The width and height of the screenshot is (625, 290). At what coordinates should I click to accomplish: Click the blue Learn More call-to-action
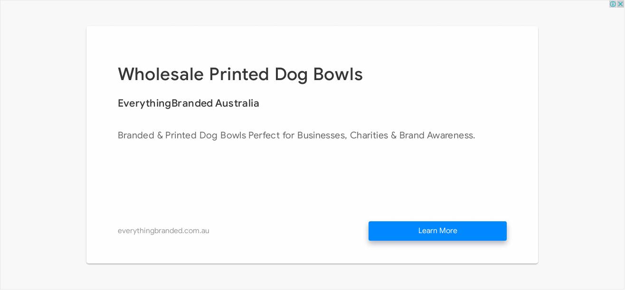[437, 231]
